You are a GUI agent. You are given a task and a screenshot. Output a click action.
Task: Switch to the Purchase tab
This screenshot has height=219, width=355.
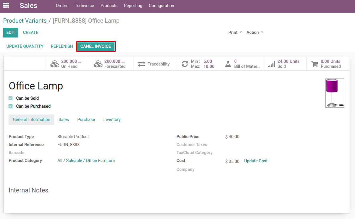86,120
